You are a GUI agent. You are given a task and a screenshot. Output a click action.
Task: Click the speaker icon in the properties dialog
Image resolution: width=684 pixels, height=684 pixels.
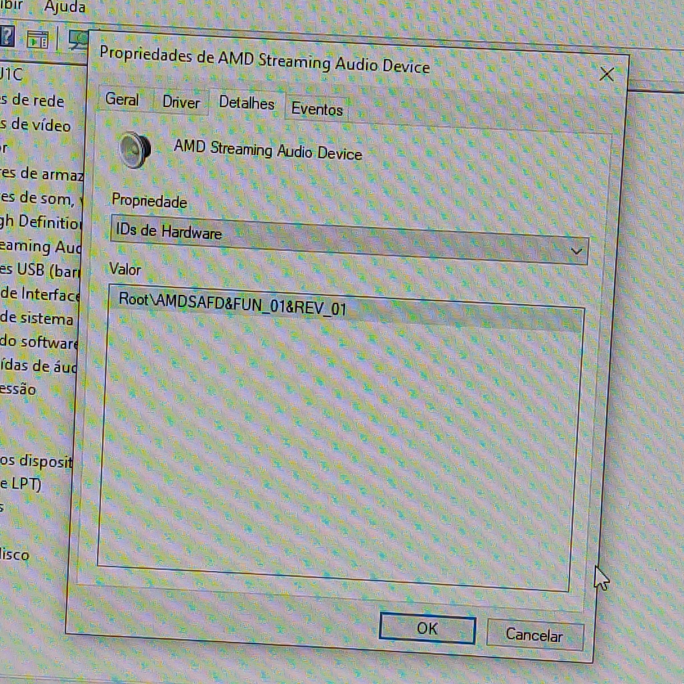(135, 150)
